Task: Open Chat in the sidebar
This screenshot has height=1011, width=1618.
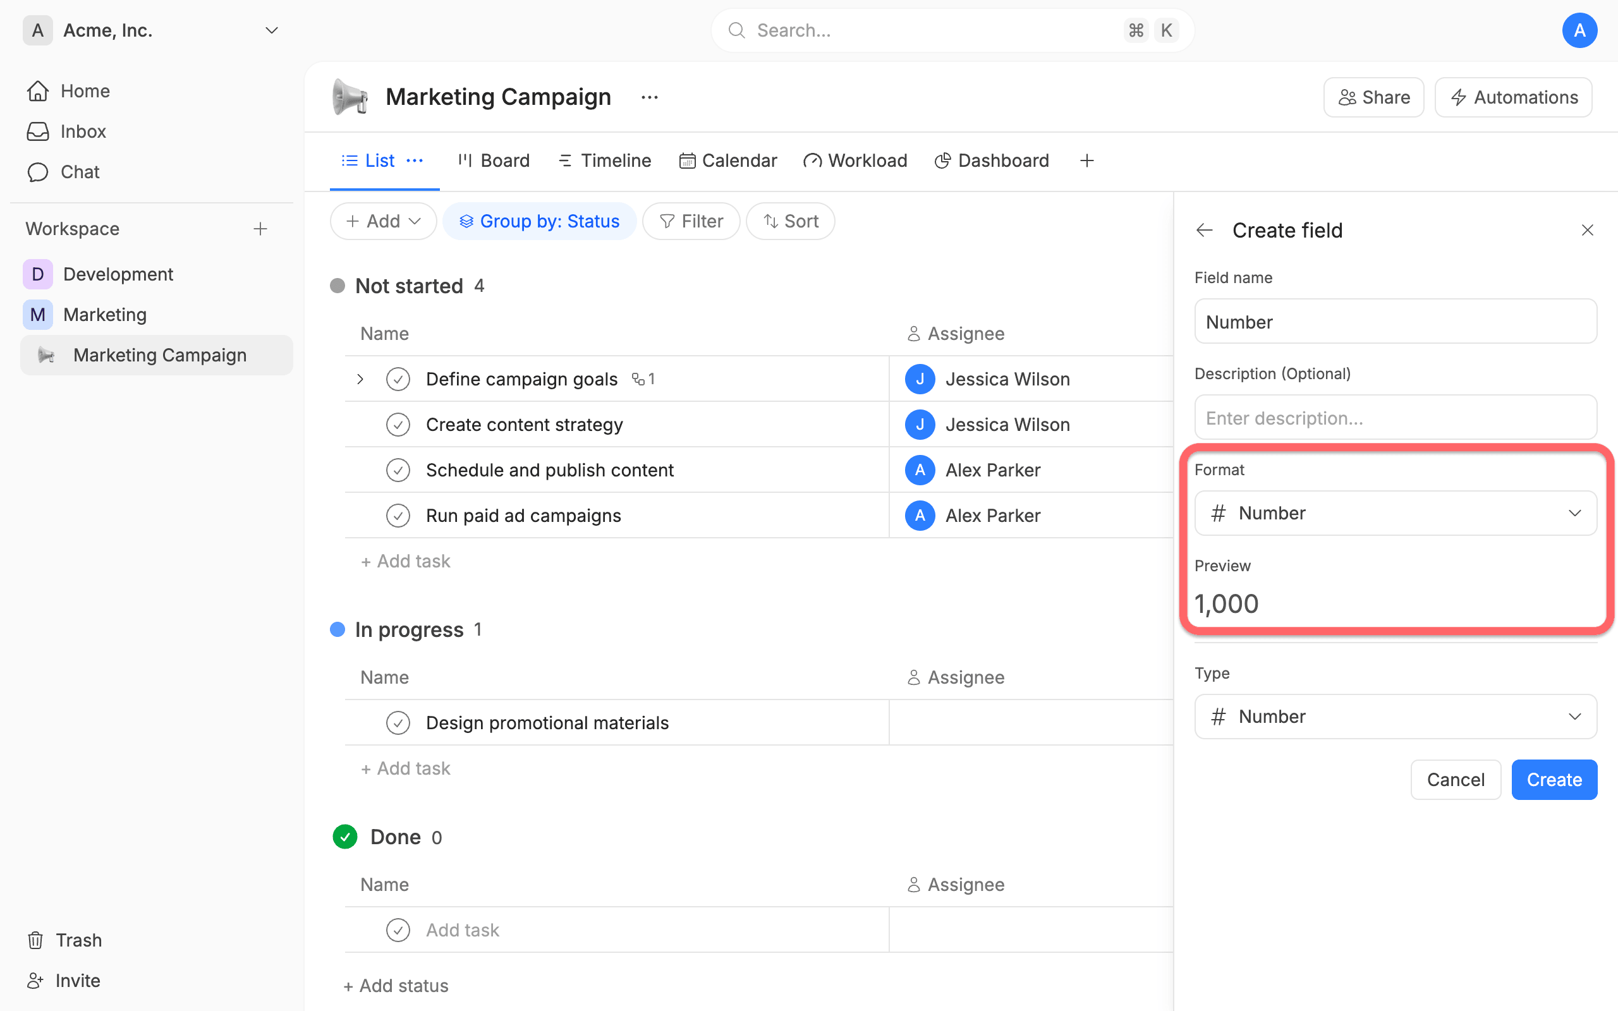Action: point(63,172)
